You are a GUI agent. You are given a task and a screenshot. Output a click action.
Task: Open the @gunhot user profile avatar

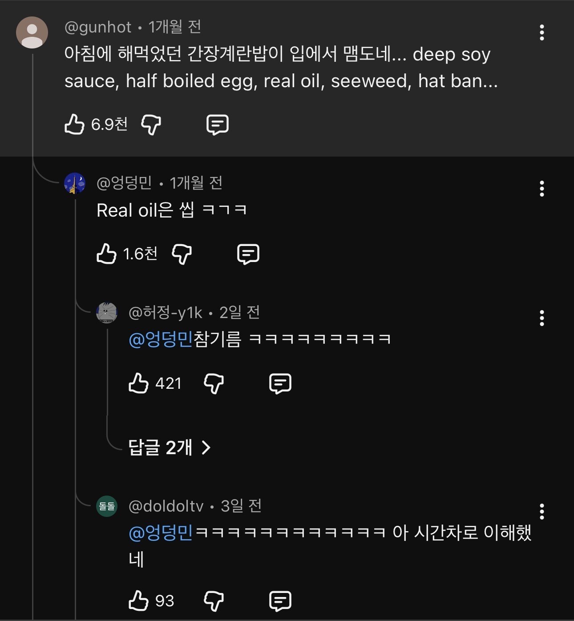pos(32,33)
